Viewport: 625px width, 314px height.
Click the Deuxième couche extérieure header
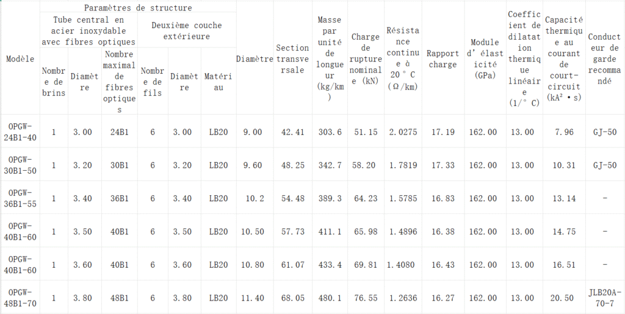point(187,30)
